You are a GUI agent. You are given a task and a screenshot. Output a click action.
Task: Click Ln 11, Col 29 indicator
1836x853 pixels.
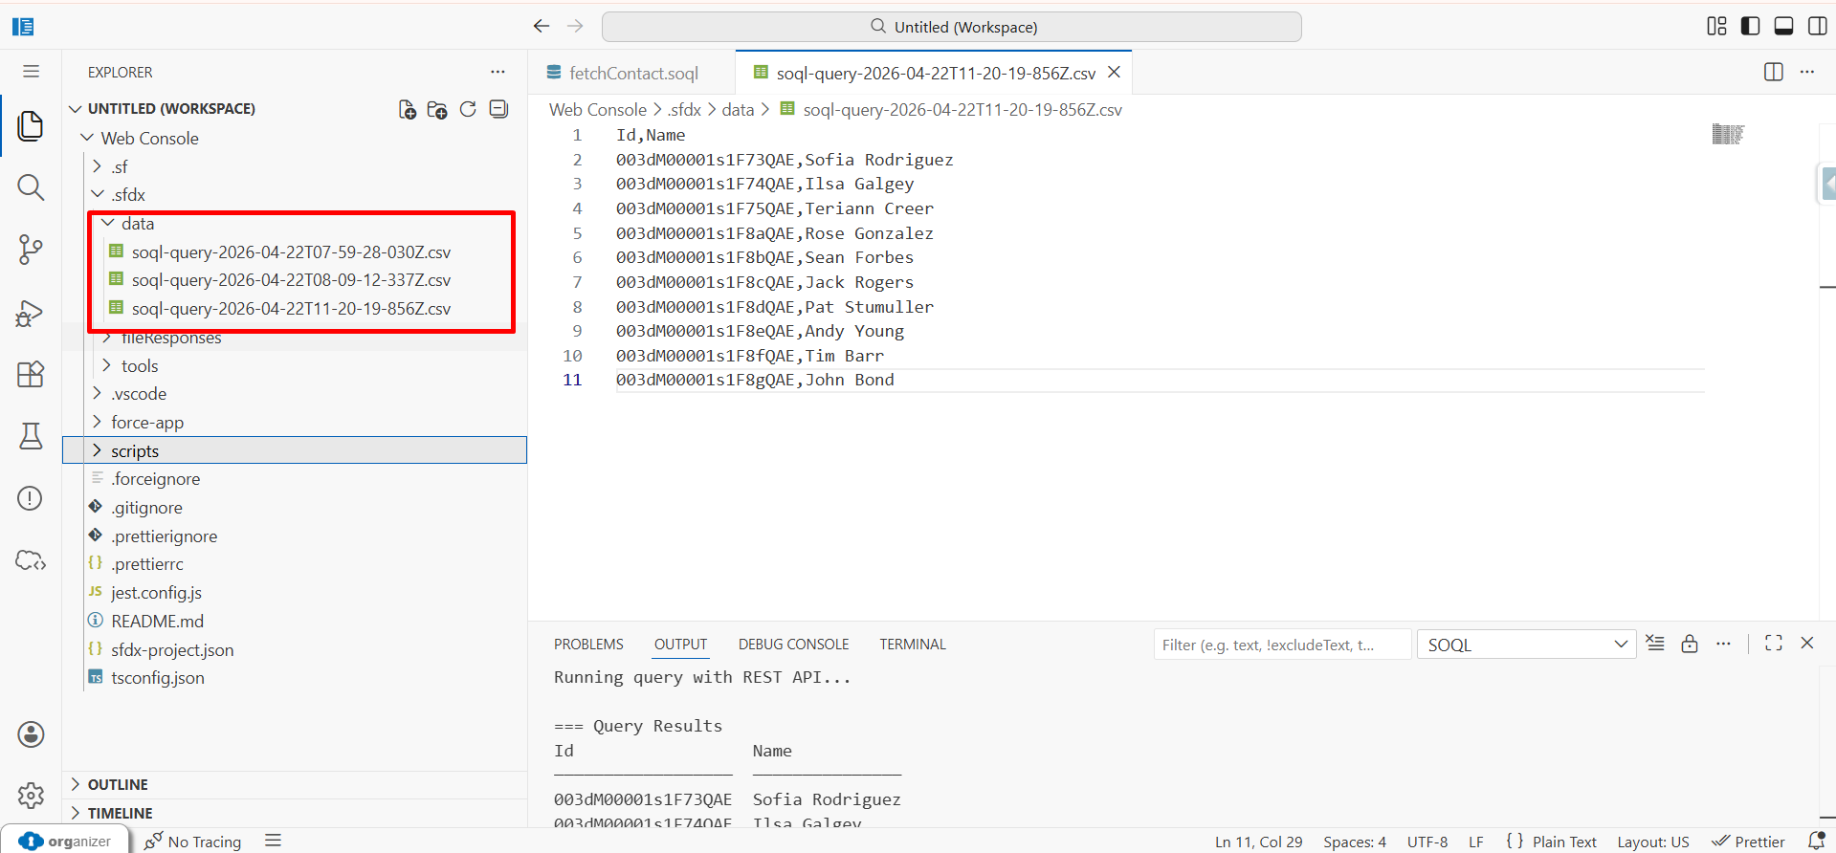[1258, 842]
